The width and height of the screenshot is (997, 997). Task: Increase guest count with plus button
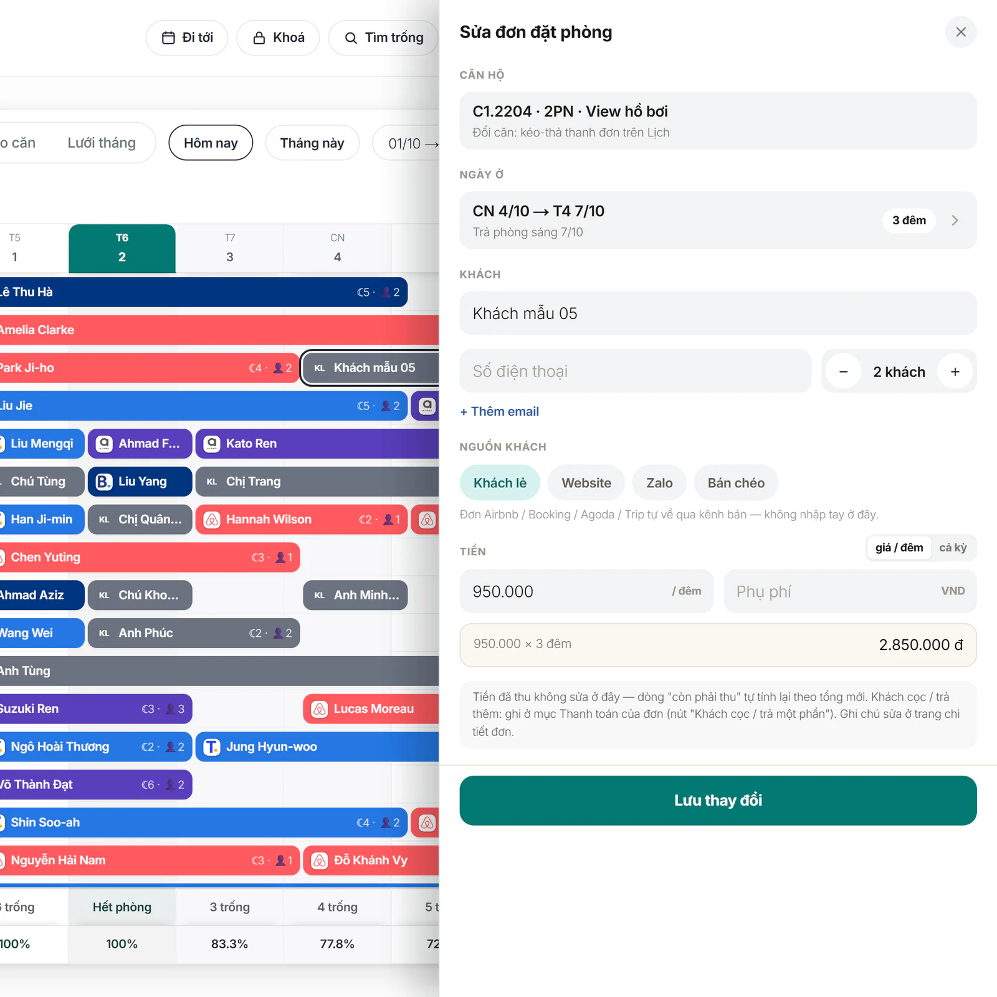pos(955,371)
